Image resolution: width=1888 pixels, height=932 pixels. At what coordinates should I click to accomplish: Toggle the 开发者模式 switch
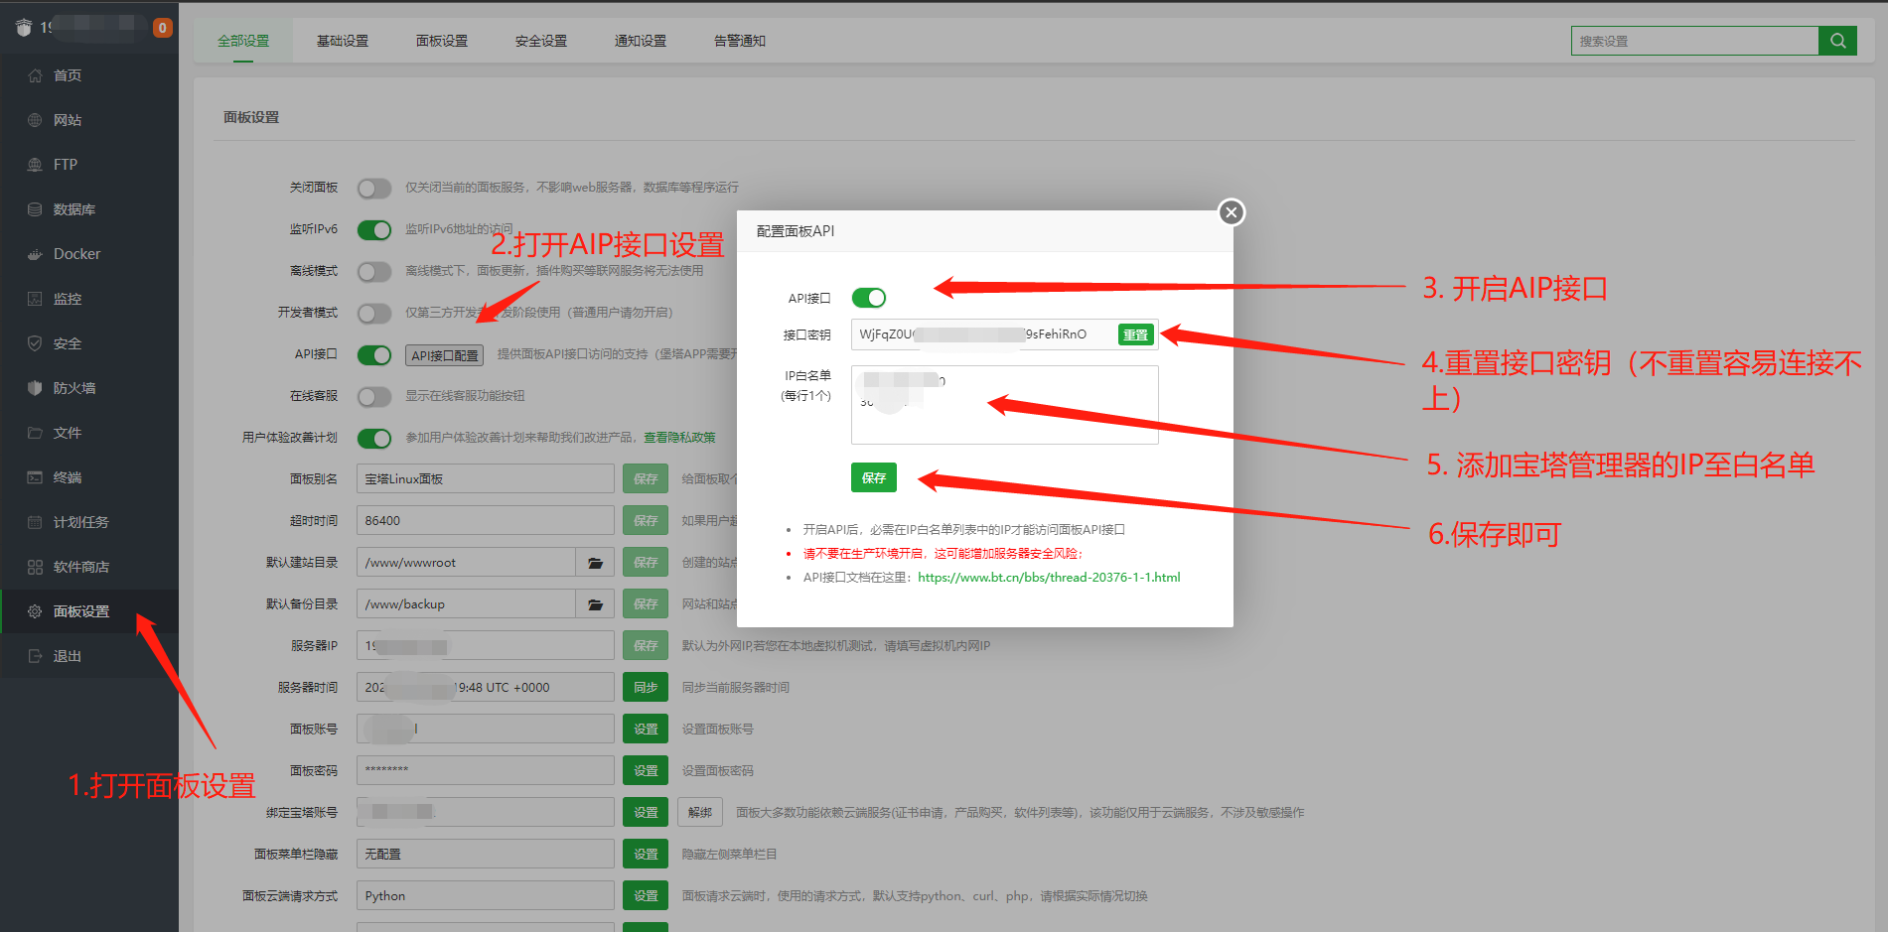(x=374, y=314)
